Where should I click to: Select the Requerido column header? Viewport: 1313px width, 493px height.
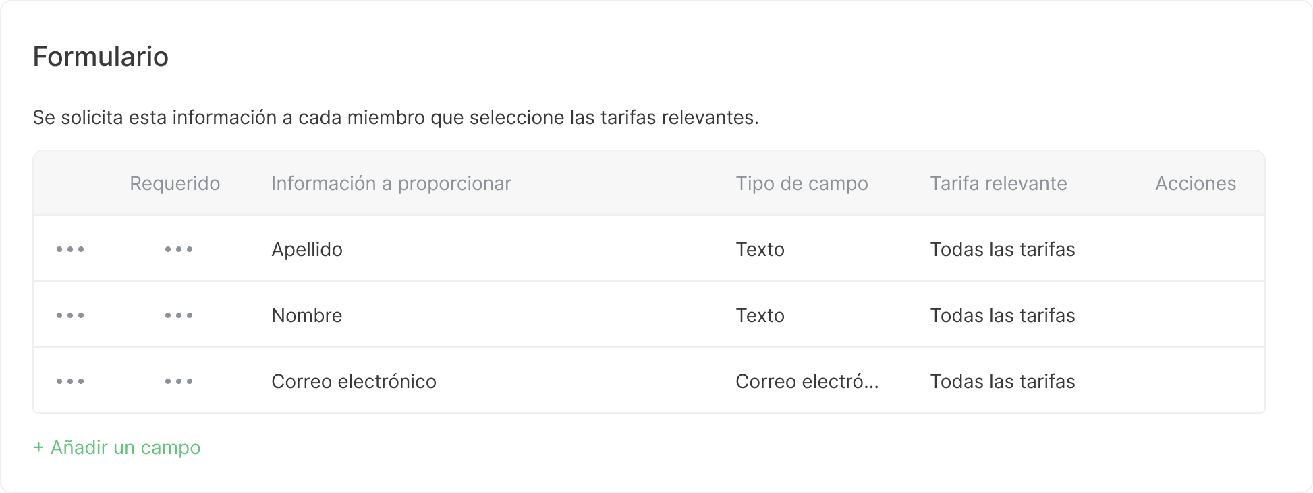point(175,183)
